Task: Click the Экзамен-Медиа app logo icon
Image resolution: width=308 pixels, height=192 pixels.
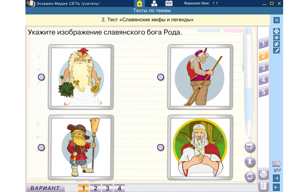Action: point(31,3)
